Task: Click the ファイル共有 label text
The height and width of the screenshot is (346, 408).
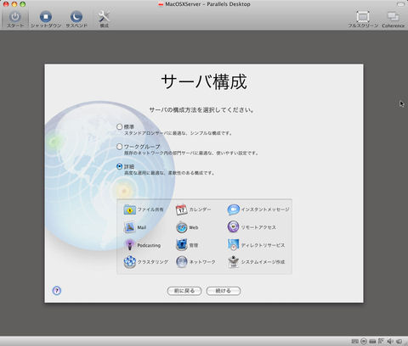Action: tap(150, 209)
